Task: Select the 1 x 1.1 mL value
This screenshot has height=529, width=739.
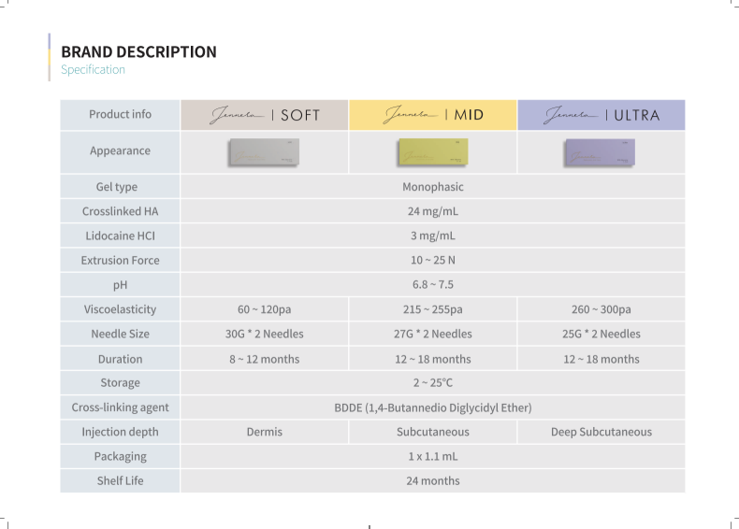Action: click(433, 456)
